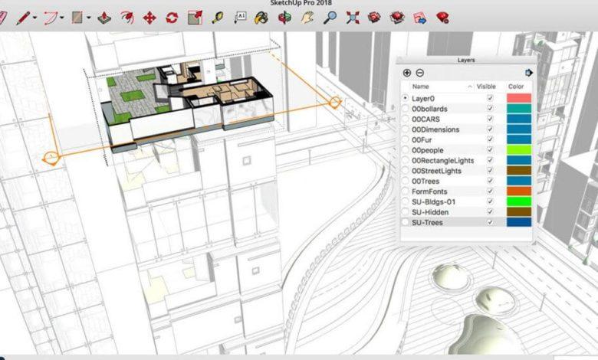Viewport: 598px width, 360px height.
Task: Click the Visible column header
Action: pyautogui.click(x=486, y=87)
